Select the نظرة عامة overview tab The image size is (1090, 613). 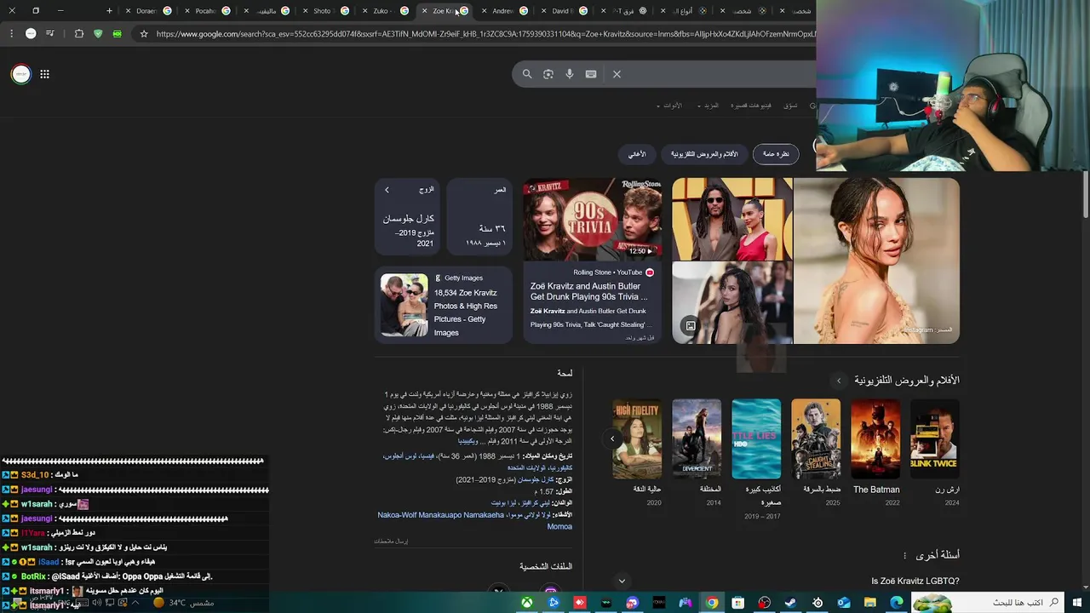pyautogui.click(x=776, y=154)
